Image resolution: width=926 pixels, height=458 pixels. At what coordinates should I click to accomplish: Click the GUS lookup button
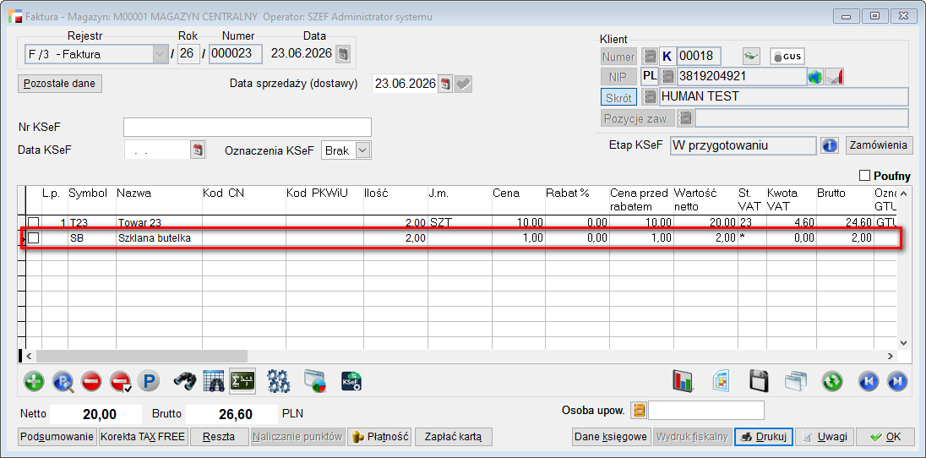pos(787,57)
